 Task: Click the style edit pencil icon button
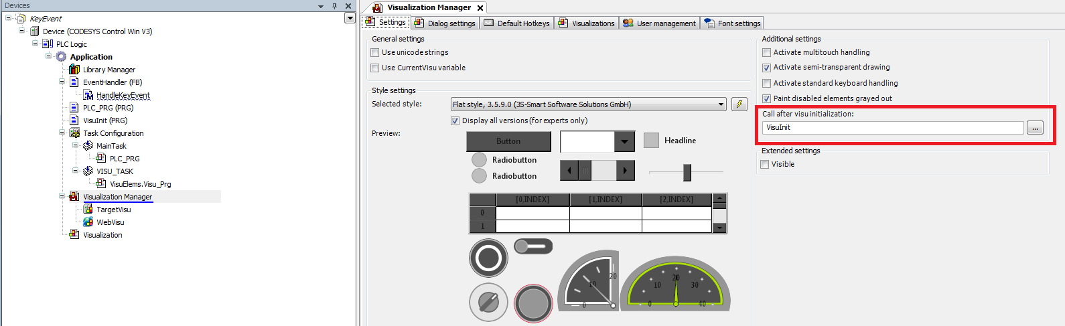click(739, 104)
